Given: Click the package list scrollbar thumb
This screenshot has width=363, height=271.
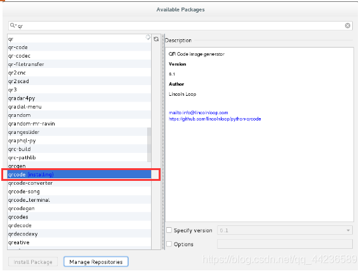Looking at the screenshot, I should click(x=149, y=145).
